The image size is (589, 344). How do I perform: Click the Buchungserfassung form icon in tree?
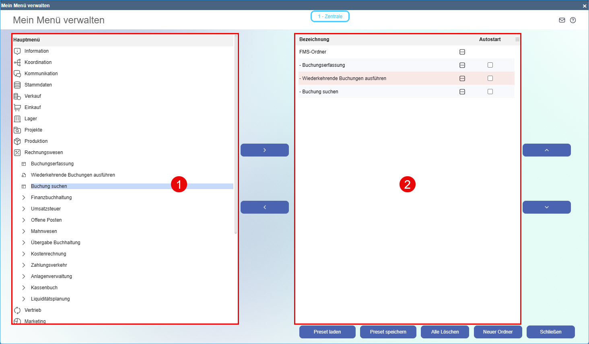[24, 164]
